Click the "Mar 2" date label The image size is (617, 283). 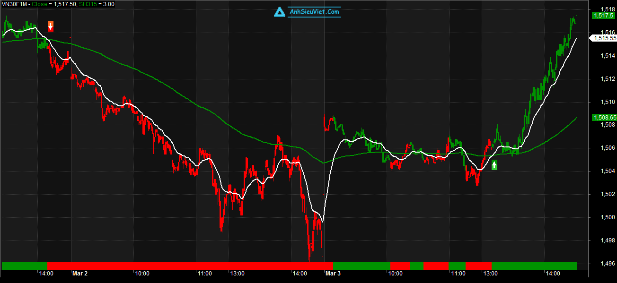pyautogui.click(x=80, y=274)
